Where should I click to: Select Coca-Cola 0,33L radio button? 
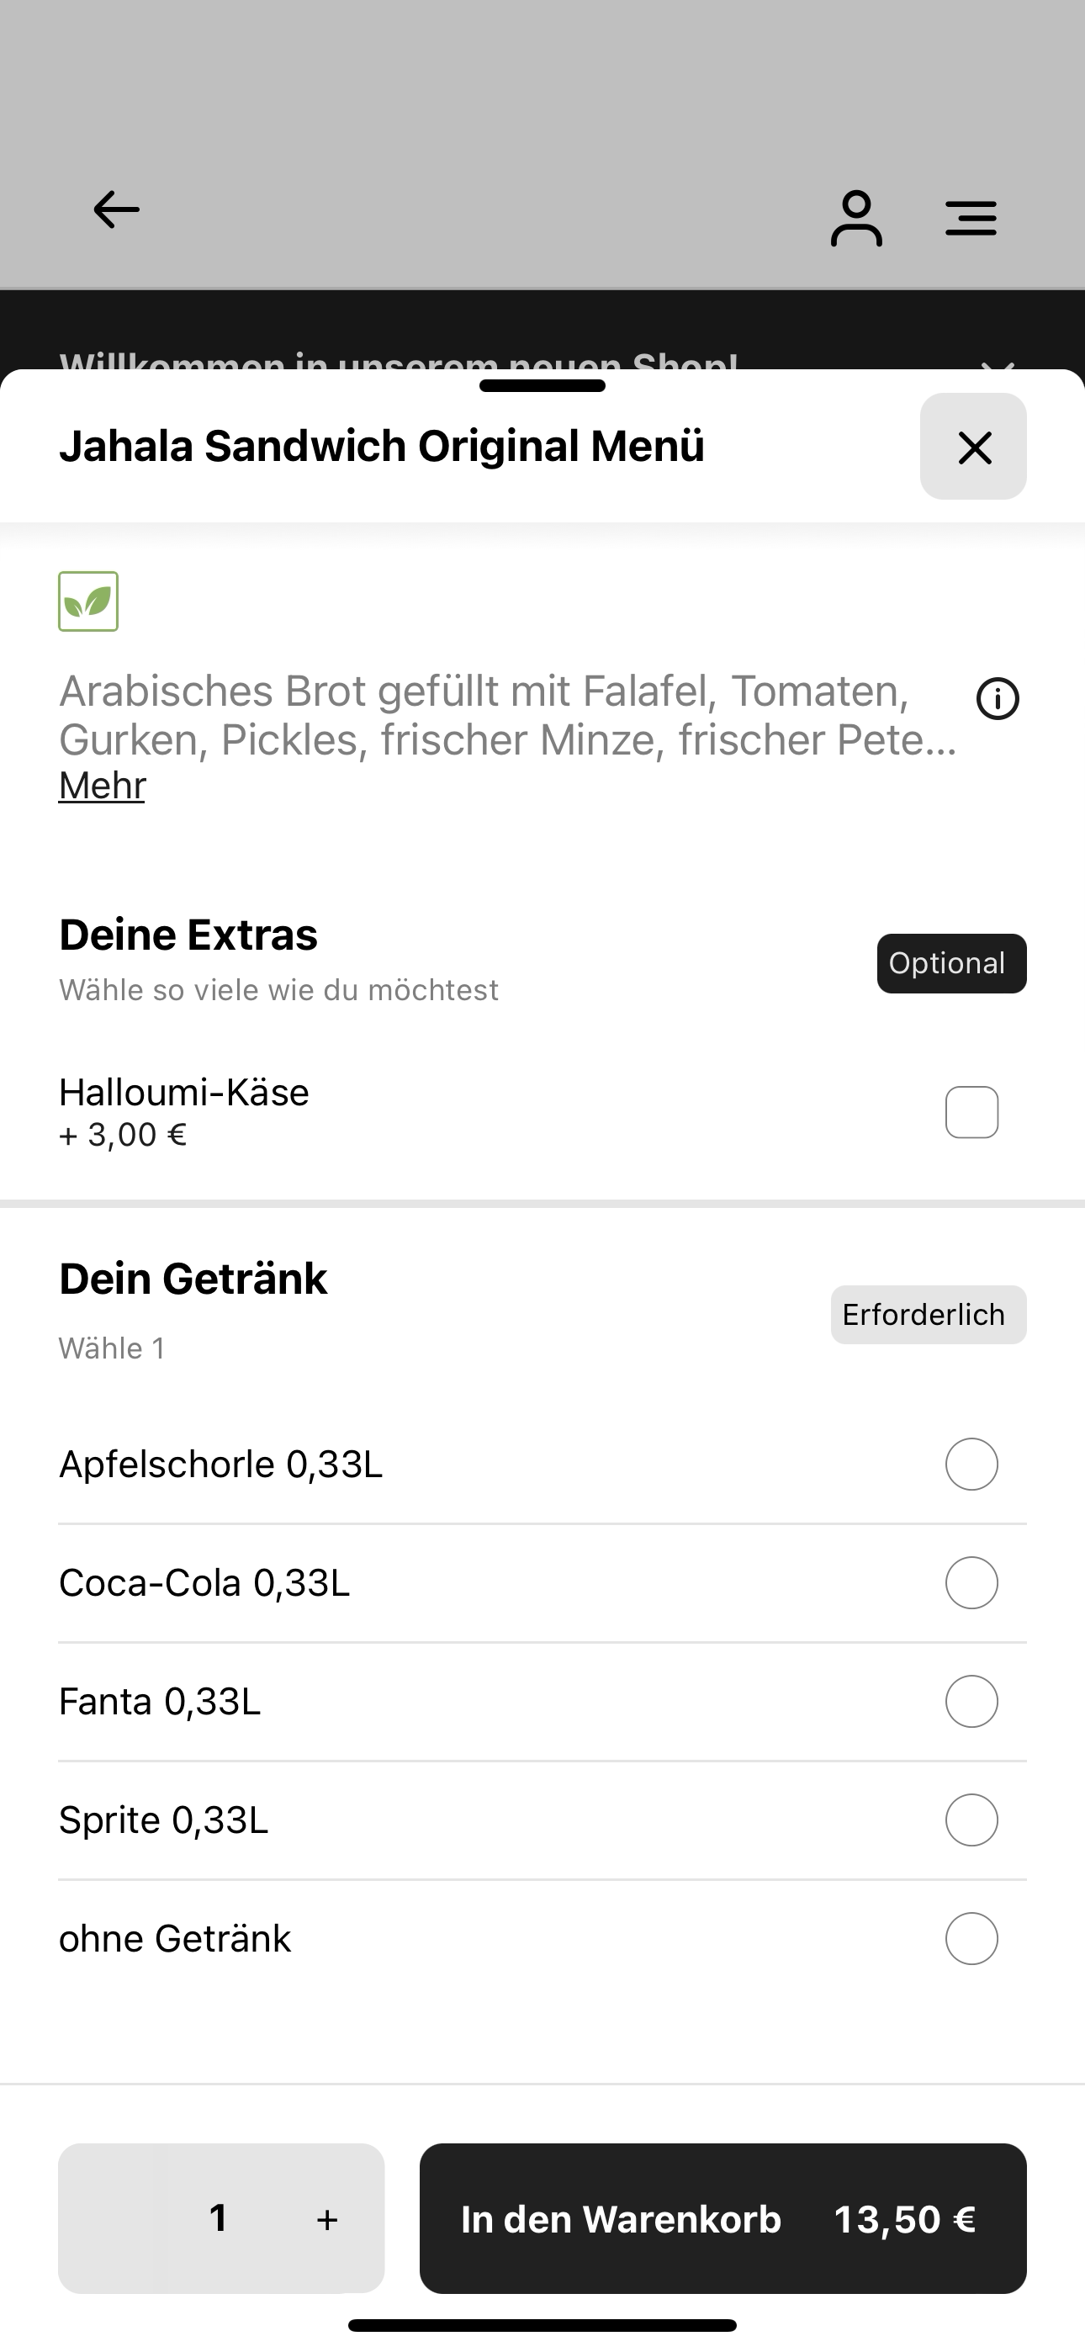pos(971,1583)
